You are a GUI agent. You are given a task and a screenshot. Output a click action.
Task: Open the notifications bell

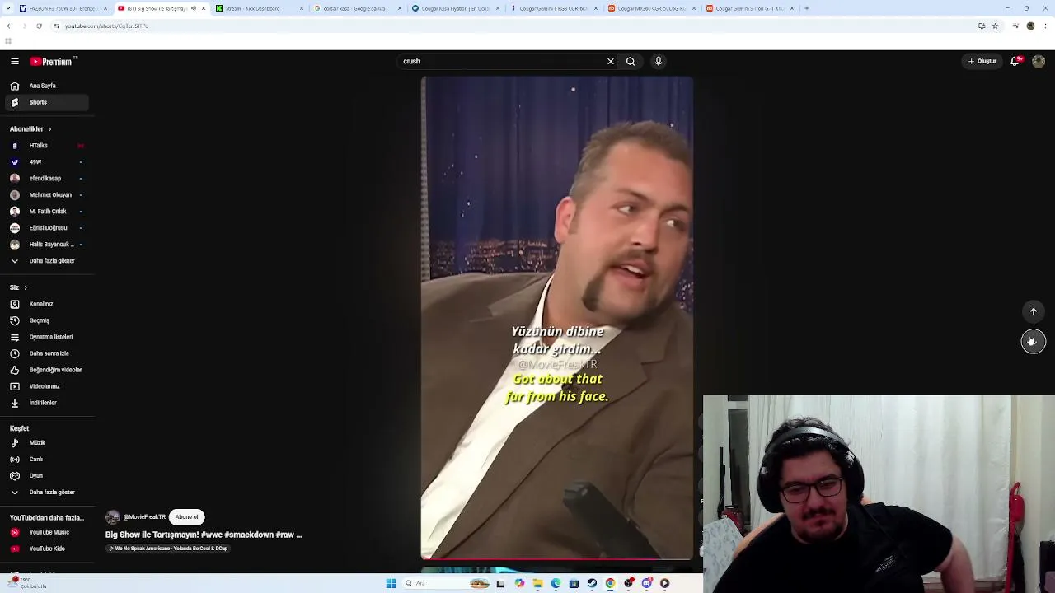[x=1015, y=61]
